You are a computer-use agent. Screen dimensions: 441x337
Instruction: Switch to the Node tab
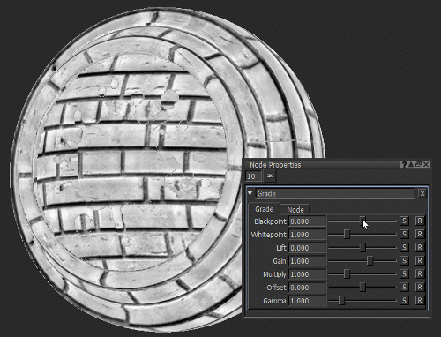point(295,210)
